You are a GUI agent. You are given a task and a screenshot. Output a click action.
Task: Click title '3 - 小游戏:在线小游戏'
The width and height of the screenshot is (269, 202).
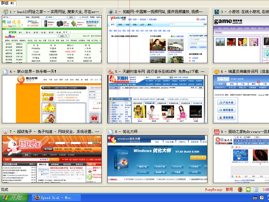point(245,12)
